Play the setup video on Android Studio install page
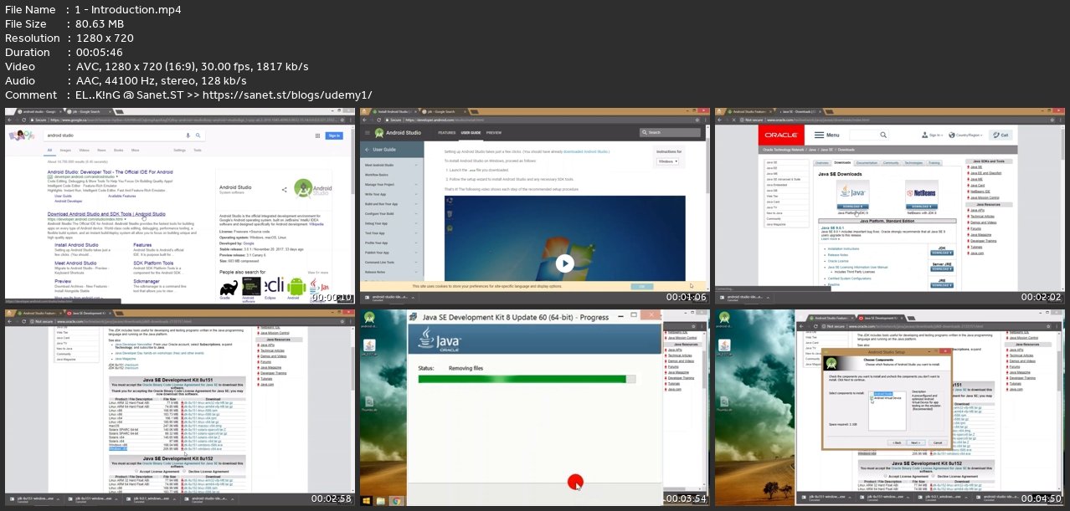The image size is (1070, 511). pyautogui.click(x=564, y=264)
